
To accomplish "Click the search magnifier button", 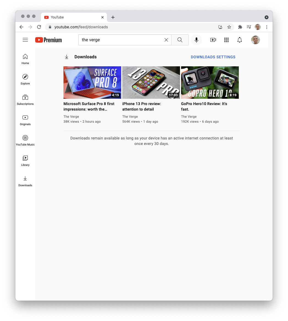I will click(x=180, y=40).
